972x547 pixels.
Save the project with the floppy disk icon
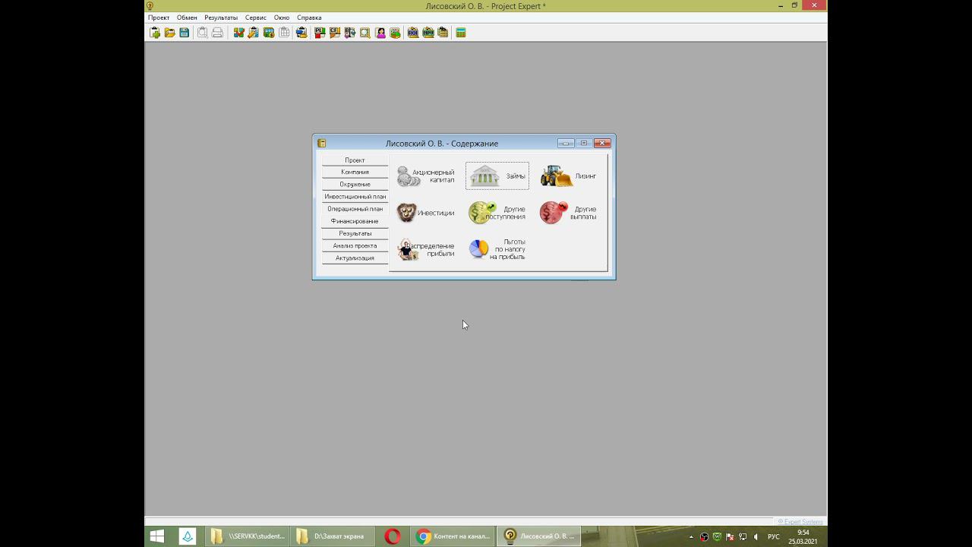tap(185, 33)
